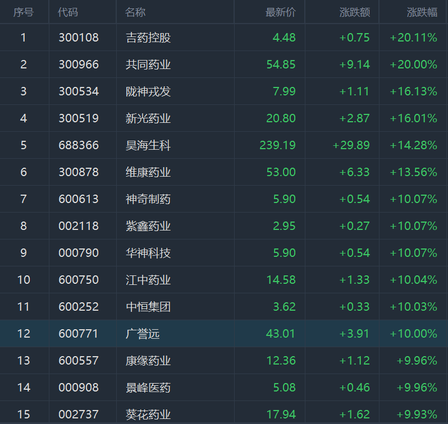The width and height of the screenshot is (448, 424).
Task: Select stock code 002118
Action: click(79, 226)
